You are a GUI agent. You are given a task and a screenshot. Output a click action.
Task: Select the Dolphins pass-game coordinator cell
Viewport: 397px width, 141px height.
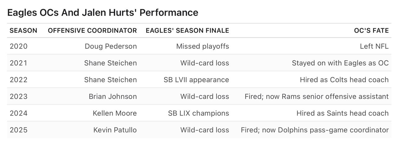point(314,130)
